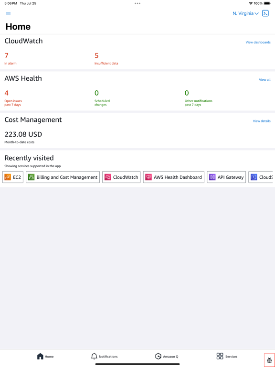
Task: Tap the 4 Open issues count
Action: click(x=13, y=98)
